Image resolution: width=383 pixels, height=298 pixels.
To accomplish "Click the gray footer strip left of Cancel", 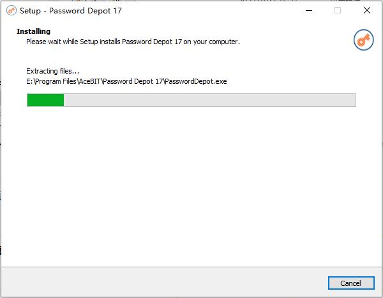I will 163,283.
